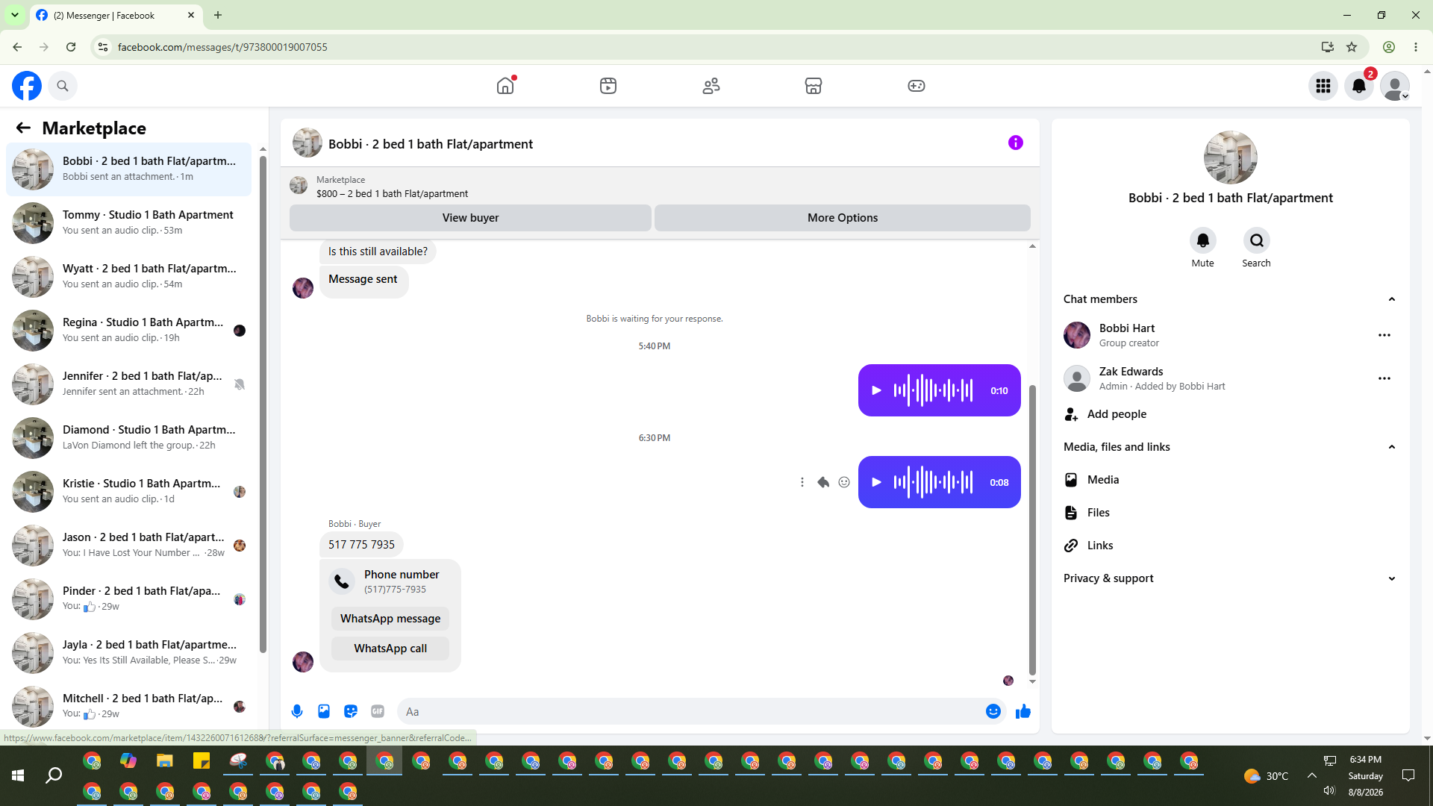Screen dimensions: 1433x806
Task: Play the 0:10 audio clip
Action: 877,390
